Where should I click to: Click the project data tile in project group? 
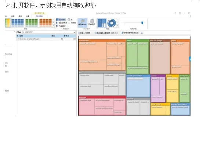pos(180,69)
